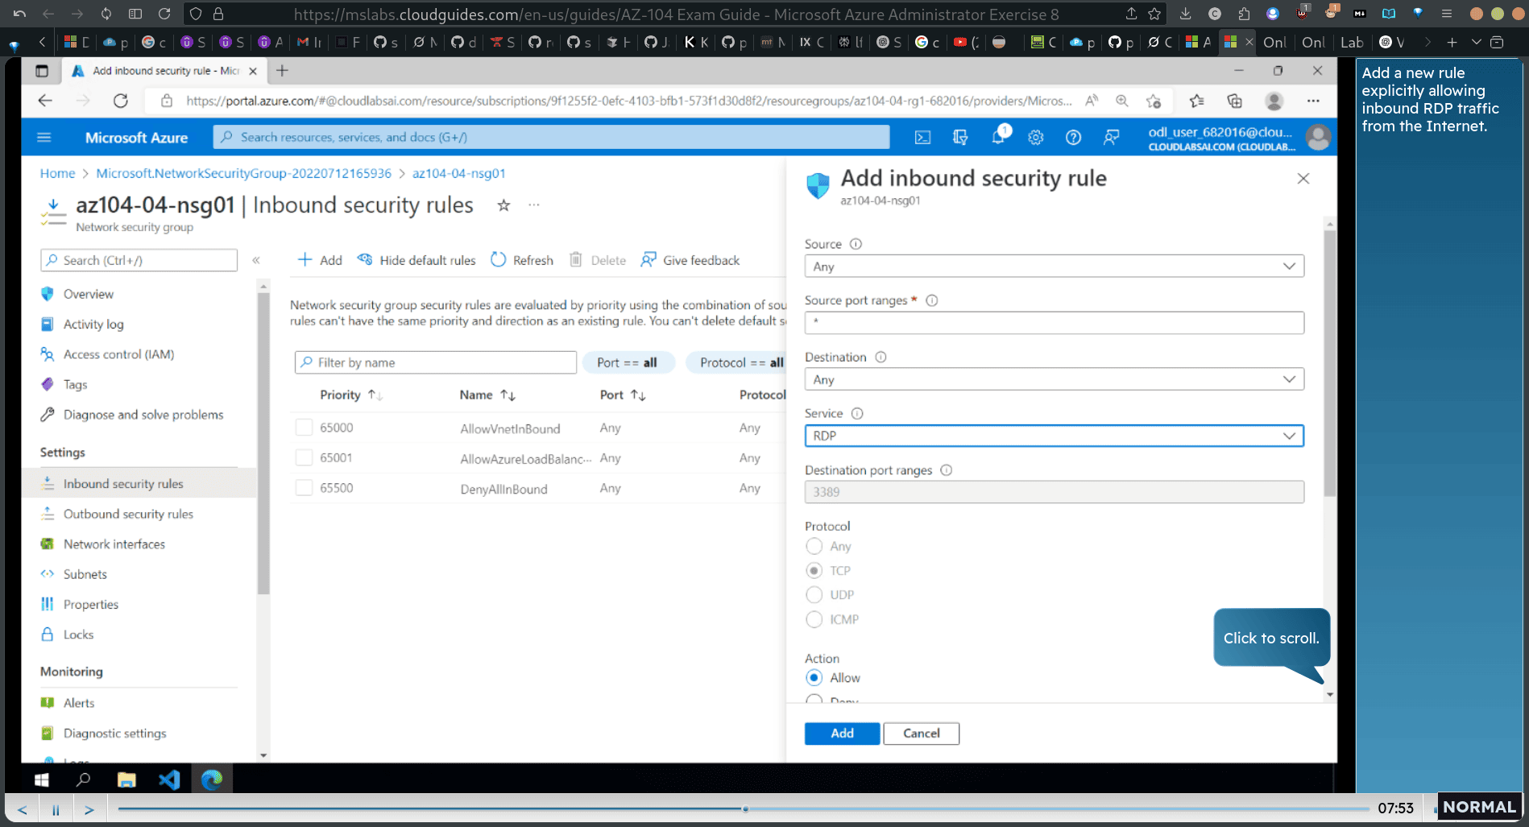Select the checkbox for rule 65001
The height and width of the screenshot is (827, 1529).
[x=304, y=458]
